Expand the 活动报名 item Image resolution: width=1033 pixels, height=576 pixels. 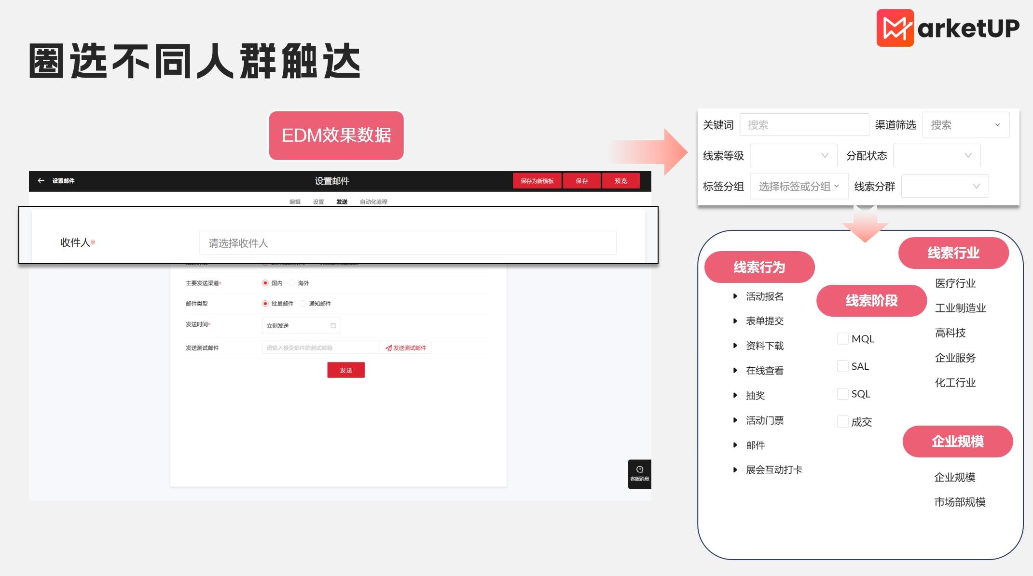[735, 296]
